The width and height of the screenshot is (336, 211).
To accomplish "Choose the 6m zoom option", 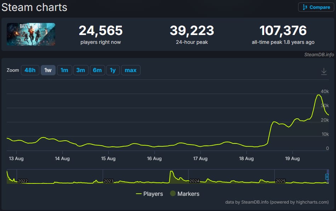I will [x=97, y=70].
